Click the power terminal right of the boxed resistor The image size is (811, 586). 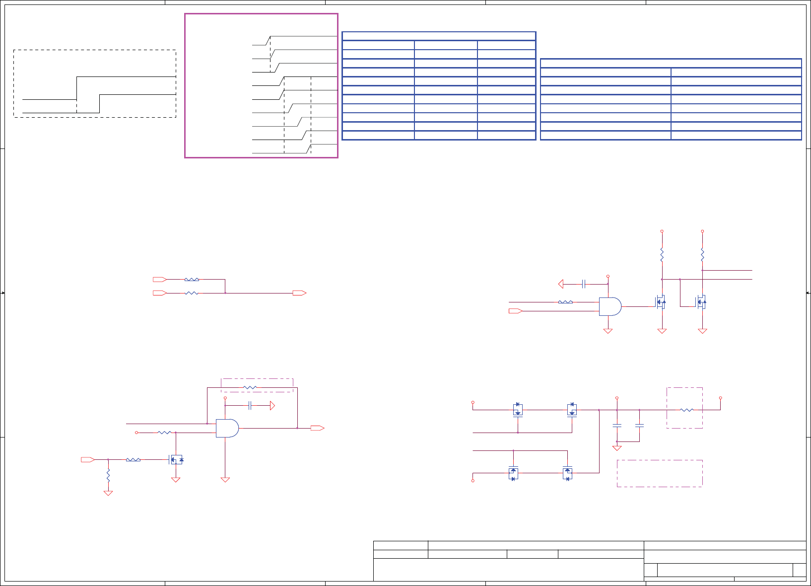pos(721,398)
